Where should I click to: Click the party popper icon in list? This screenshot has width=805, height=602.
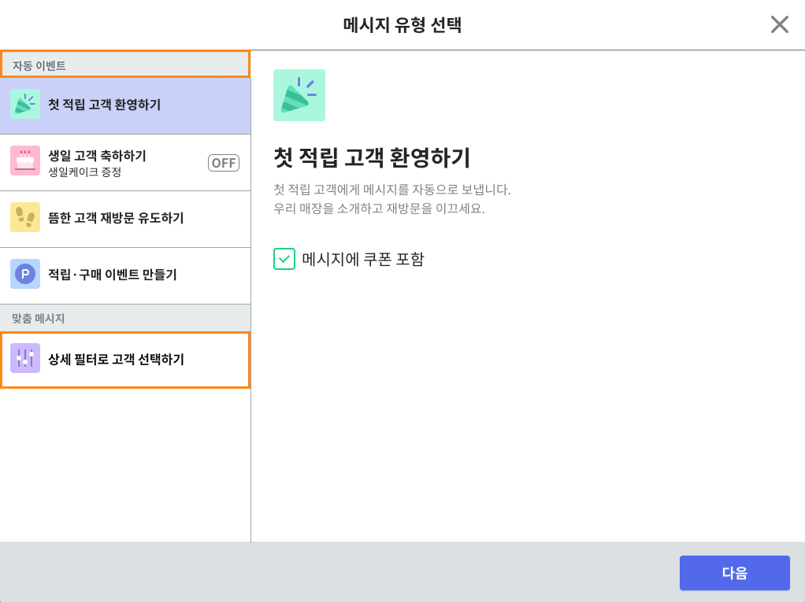click(x=25, y=104)
